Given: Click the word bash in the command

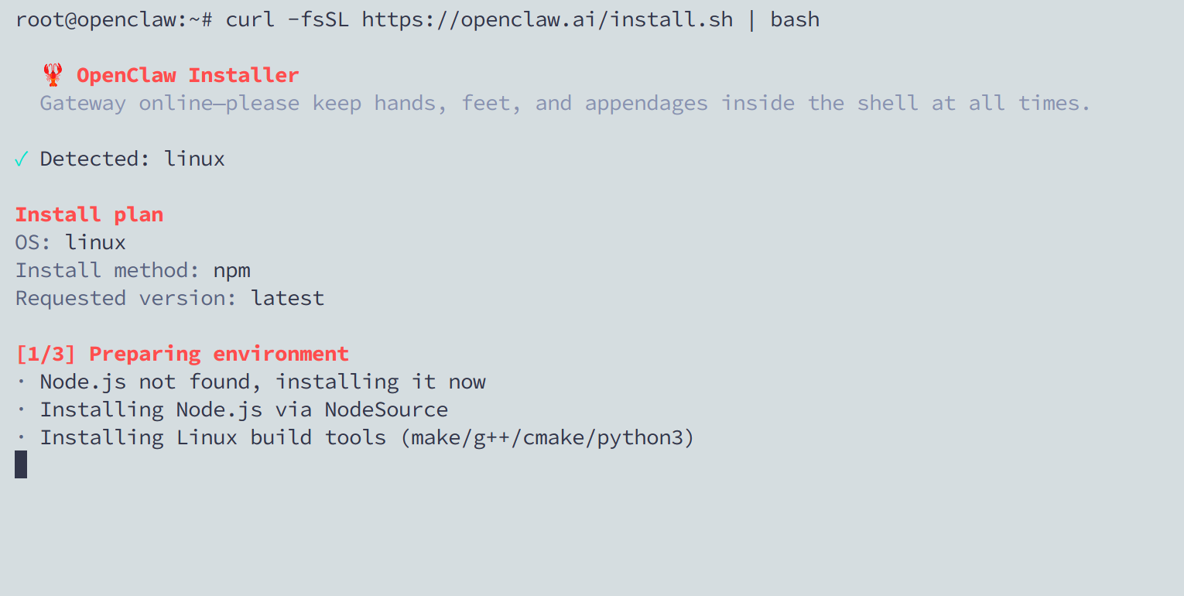Looking at the screenshot, I should coord(795,19).
